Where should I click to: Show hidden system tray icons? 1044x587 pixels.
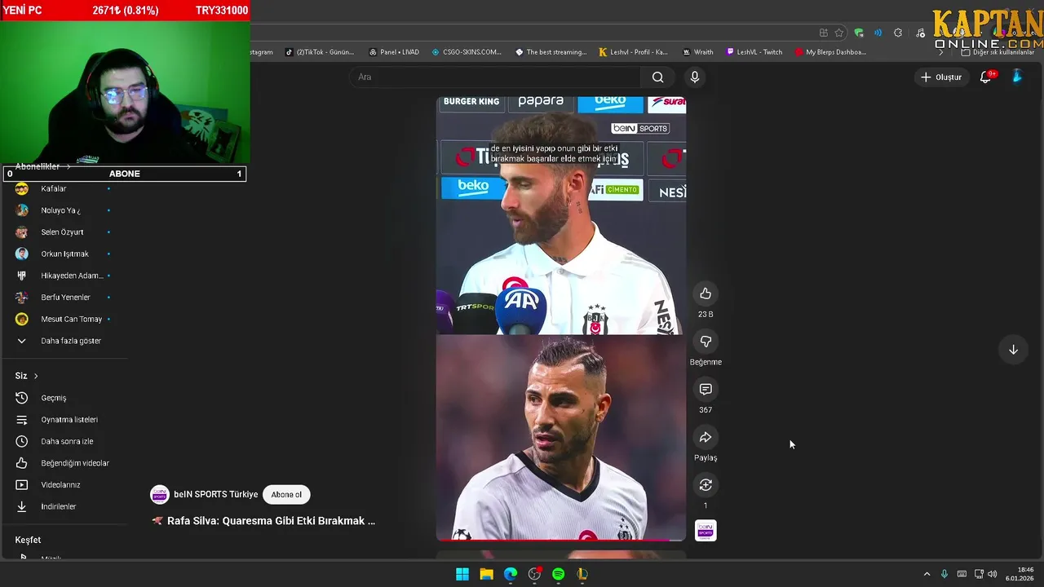[x=927, y=574]
